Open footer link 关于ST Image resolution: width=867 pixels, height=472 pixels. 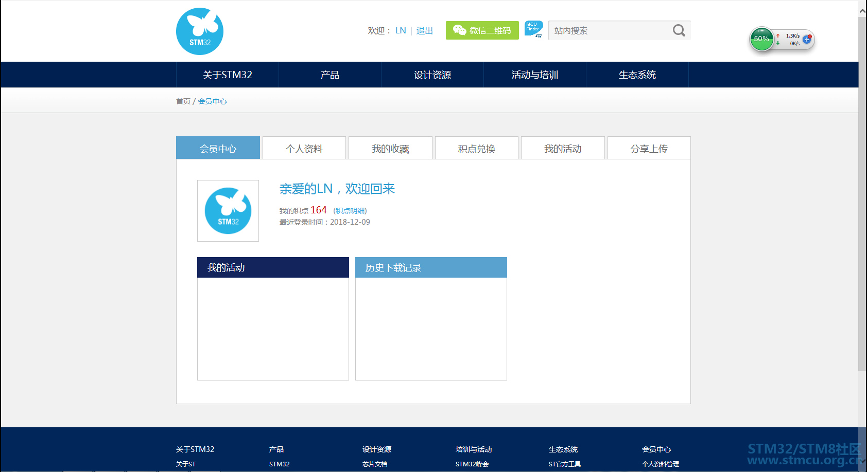tap(186, 464)
